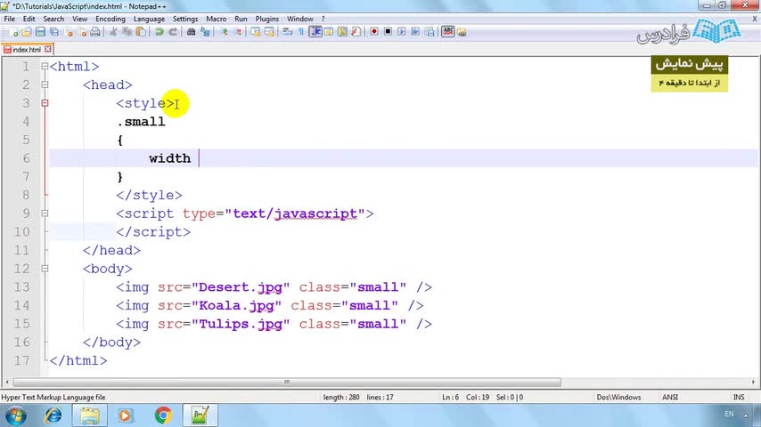Click the last icon on the toolbar

pyautogui.click(x=462, y=32)
